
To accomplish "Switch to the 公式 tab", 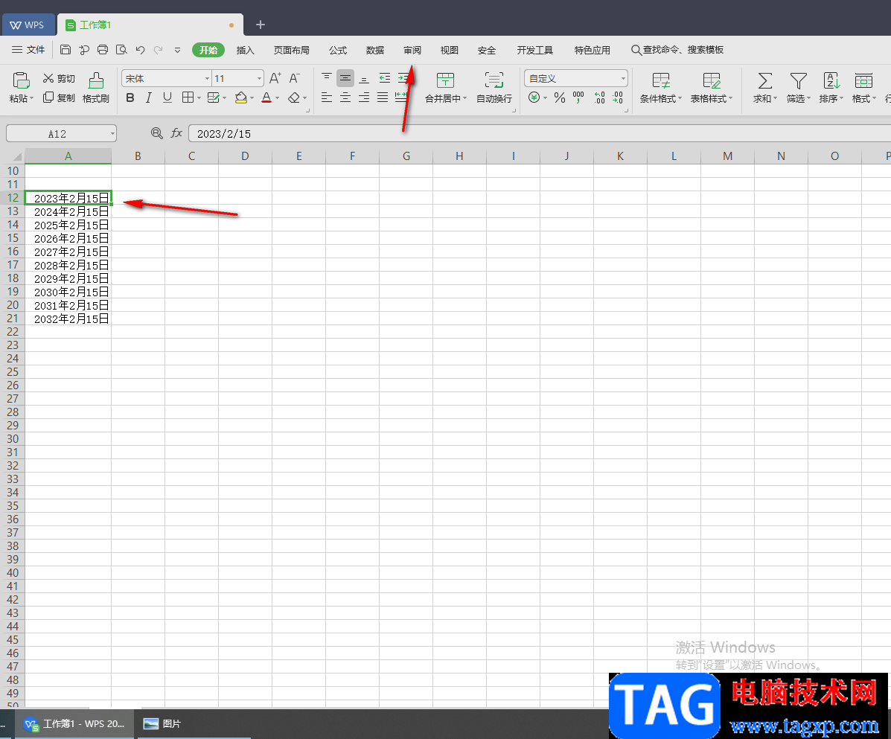I will (337, 50).
